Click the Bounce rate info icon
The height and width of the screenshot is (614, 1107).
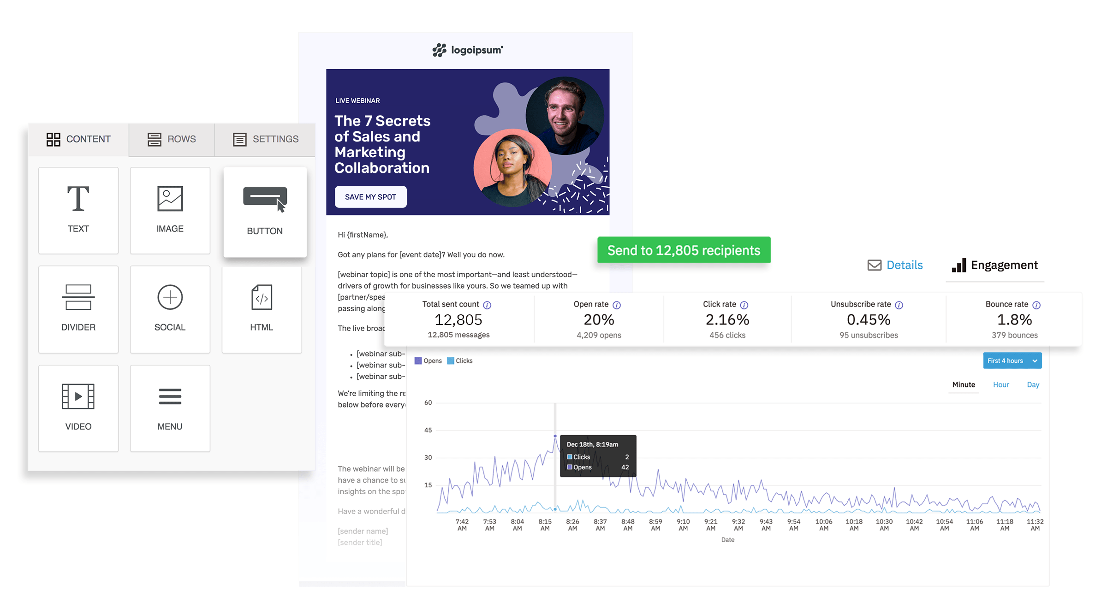(x=1036, y=305)
